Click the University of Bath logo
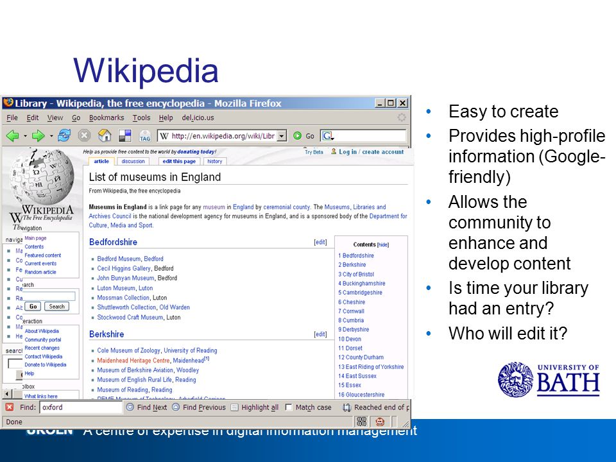The width and height of the screenshot is (616, 462). point(549,379)
